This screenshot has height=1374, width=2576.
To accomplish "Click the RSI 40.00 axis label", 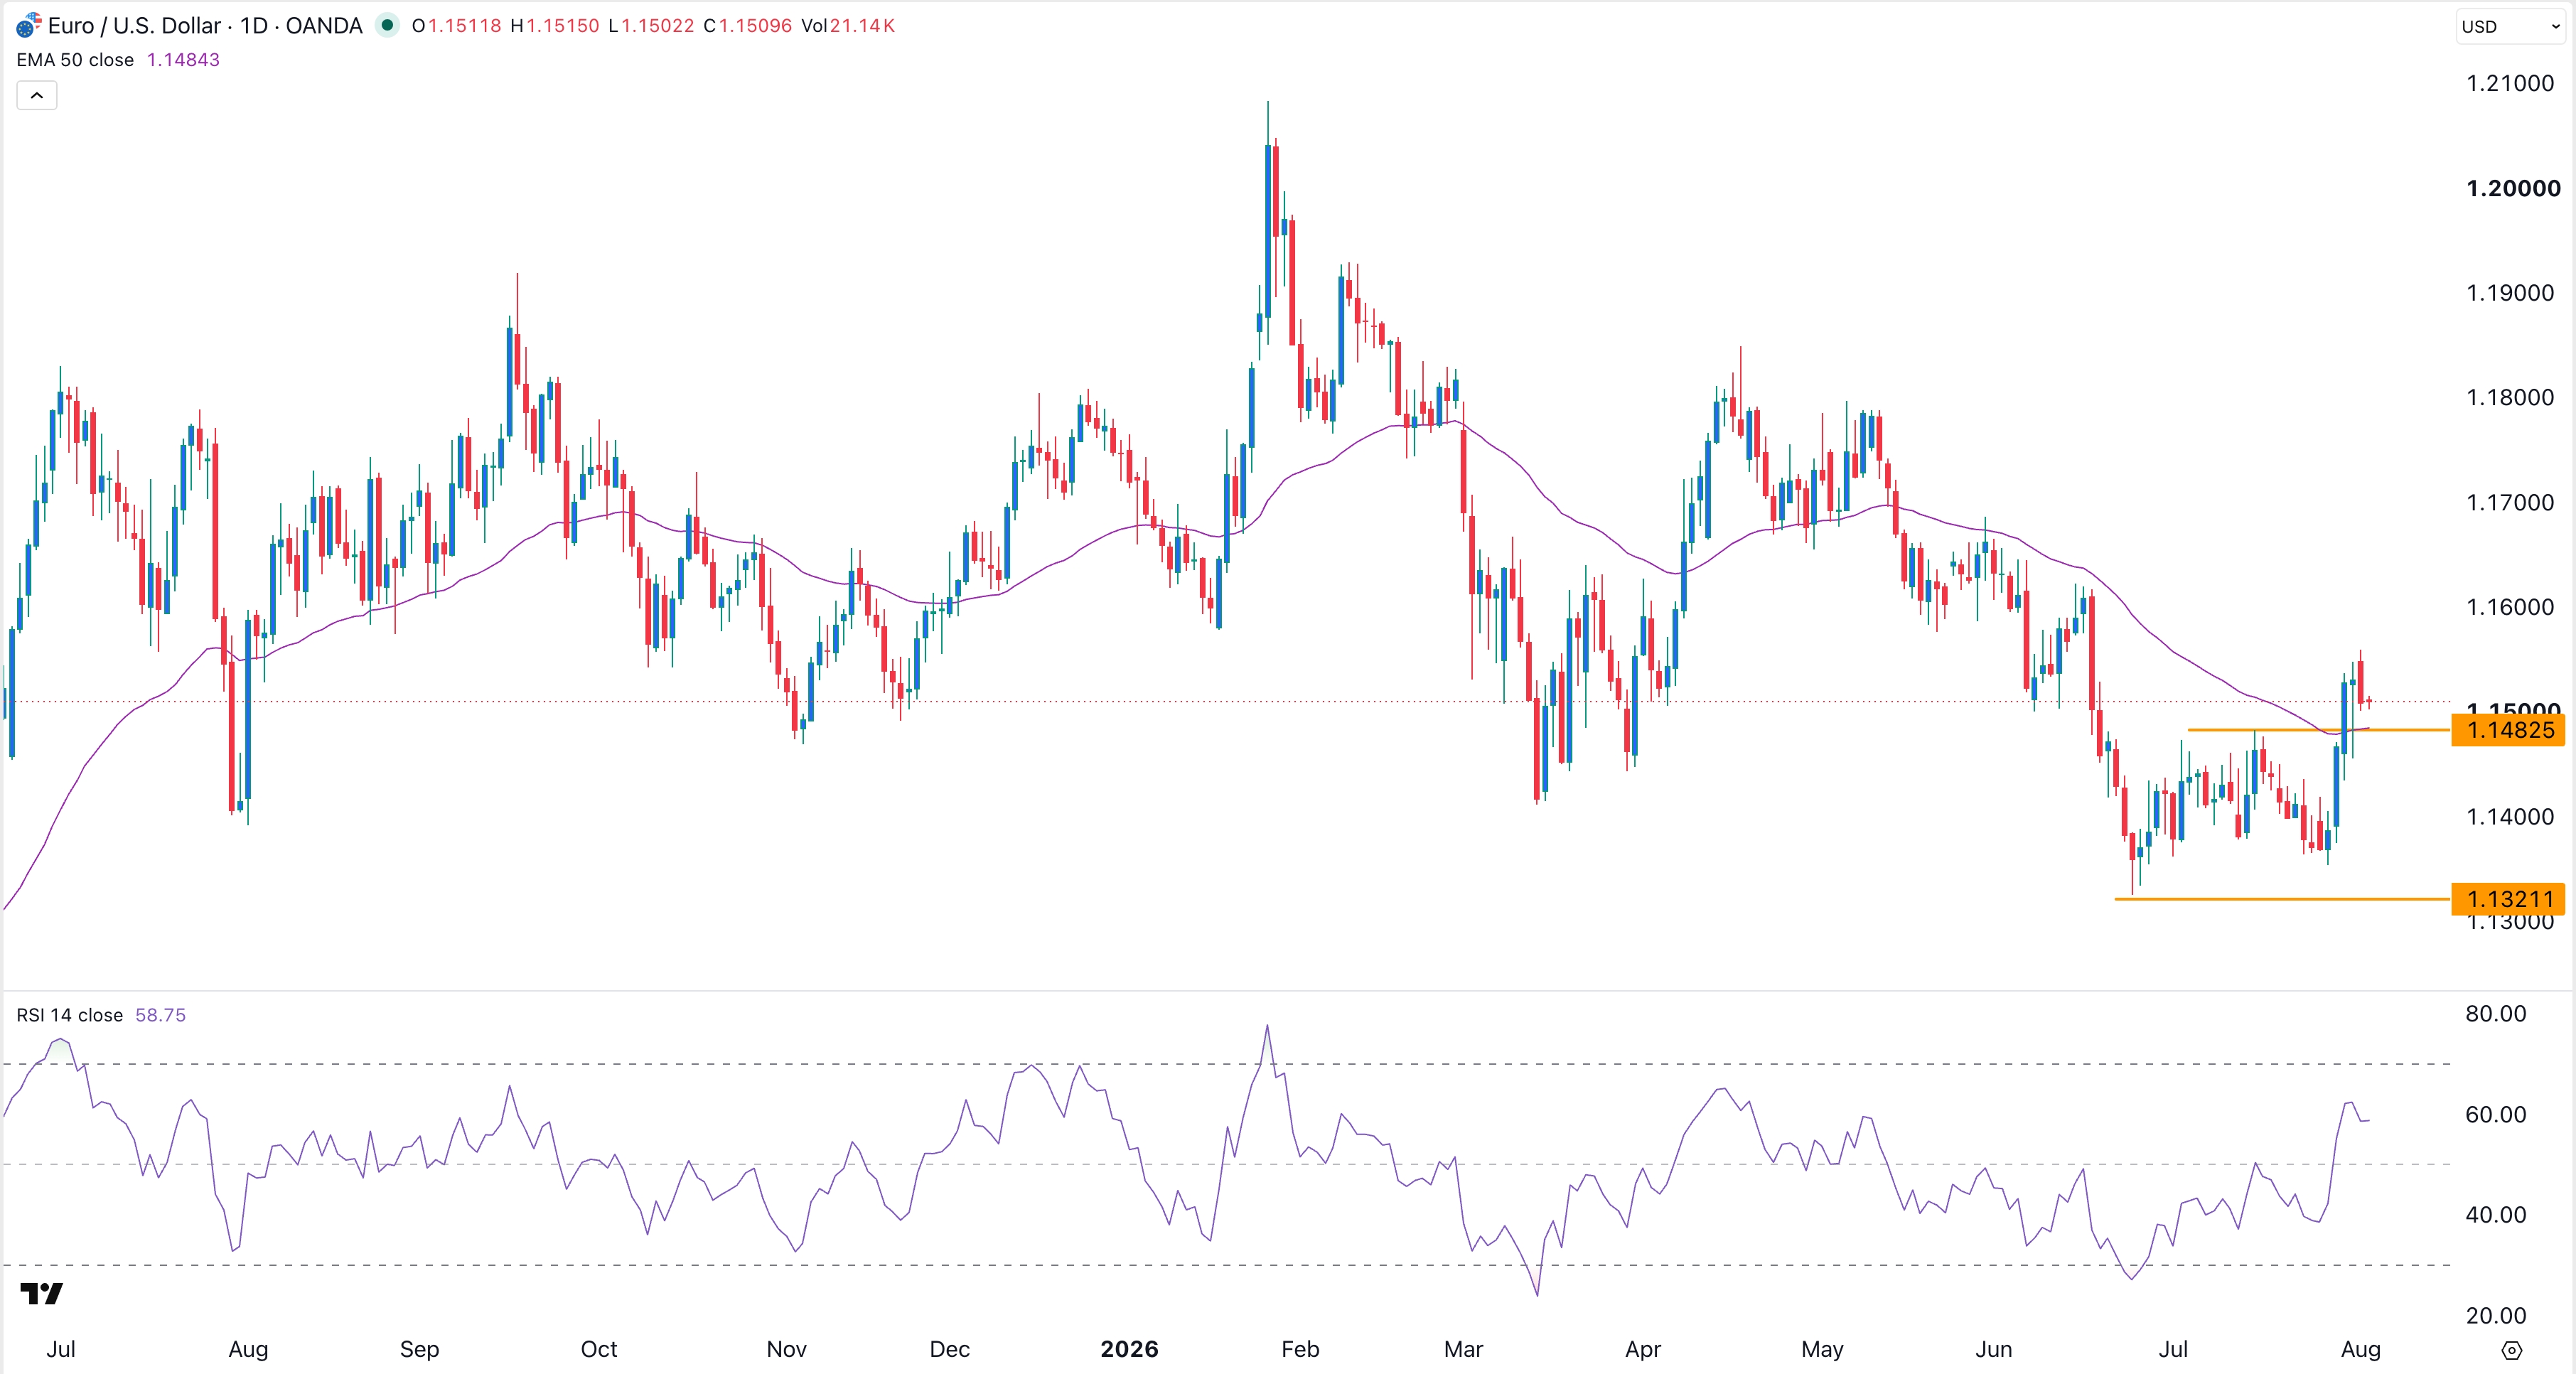I will 2495,1215.
